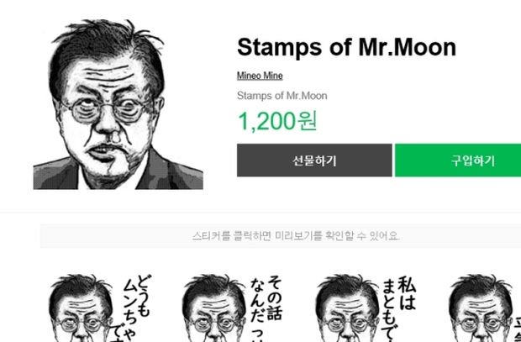
Task: Click the Stamps of Mr.Moon bold title
Action: point(346,48)
